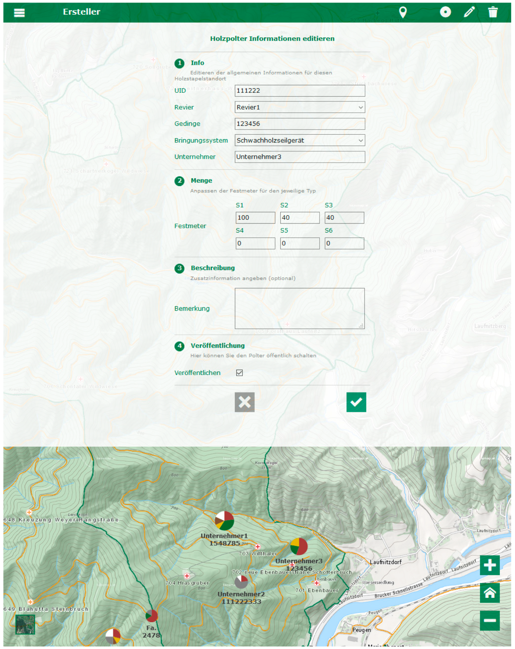Click the S1 Festmeter field
This screenshot has width=515, height=649.
pyautogui.click(x=255, y=218)
